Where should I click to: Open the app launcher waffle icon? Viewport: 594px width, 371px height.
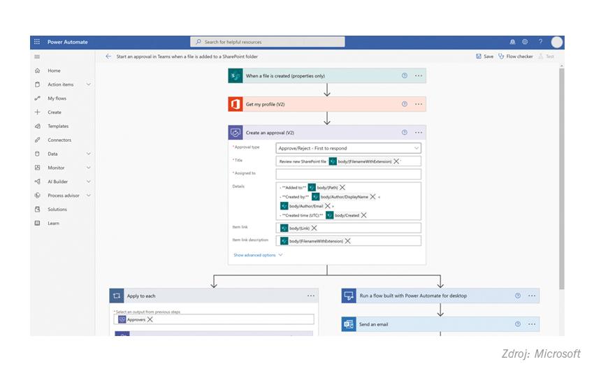point(37,42)
